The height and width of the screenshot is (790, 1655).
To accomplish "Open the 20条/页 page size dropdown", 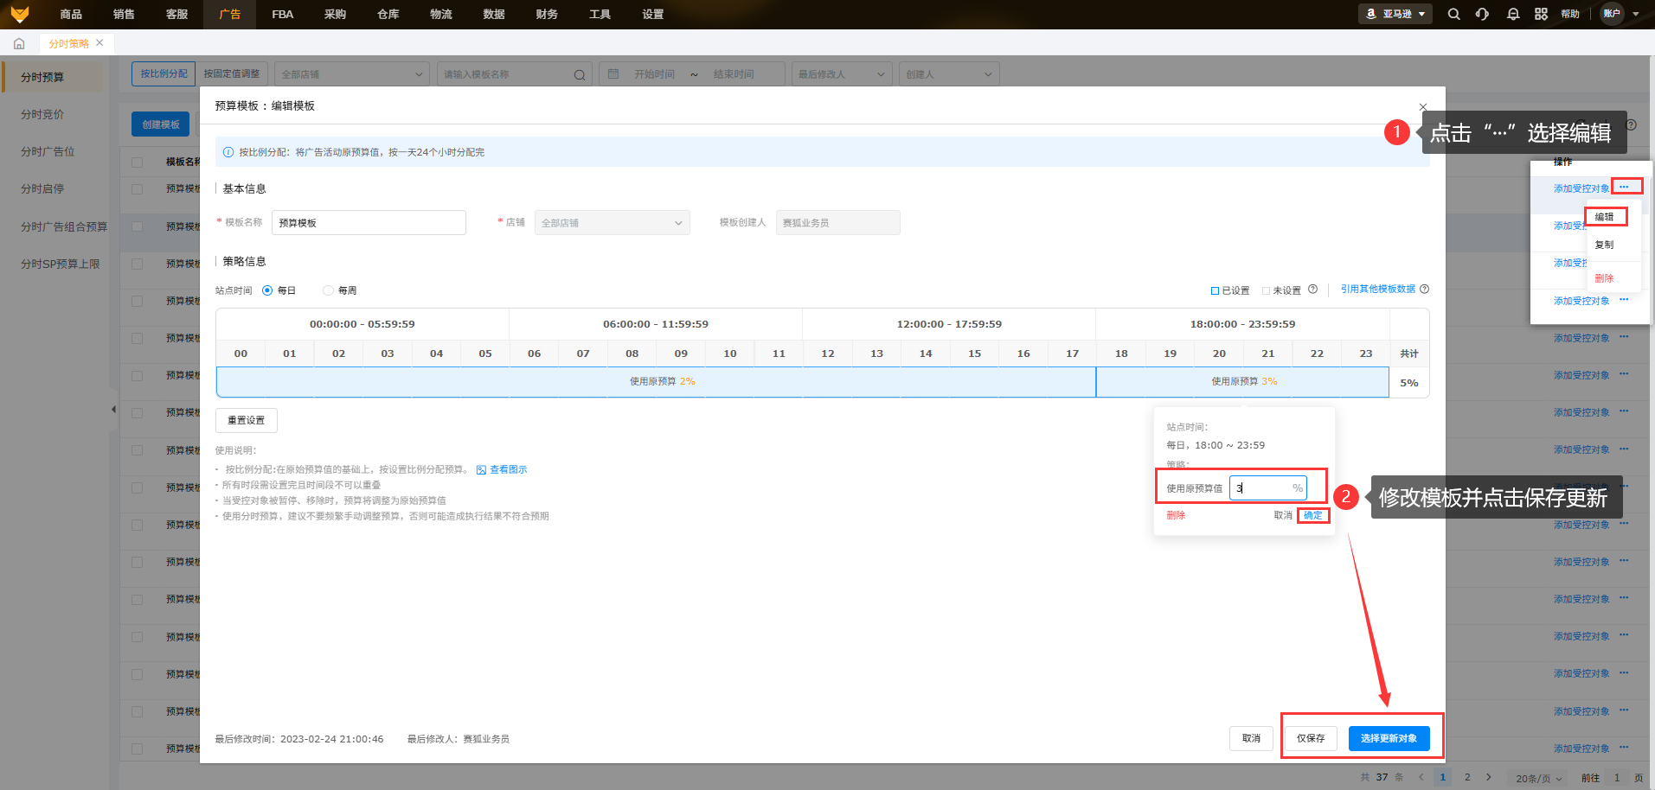I will tap(1538, 778).
